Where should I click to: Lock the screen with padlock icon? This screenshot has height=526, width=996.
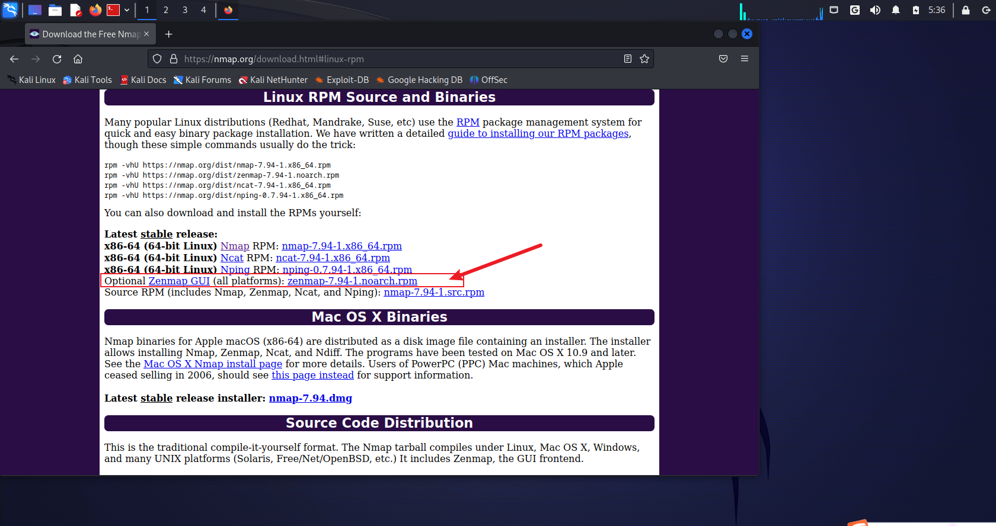966,10
